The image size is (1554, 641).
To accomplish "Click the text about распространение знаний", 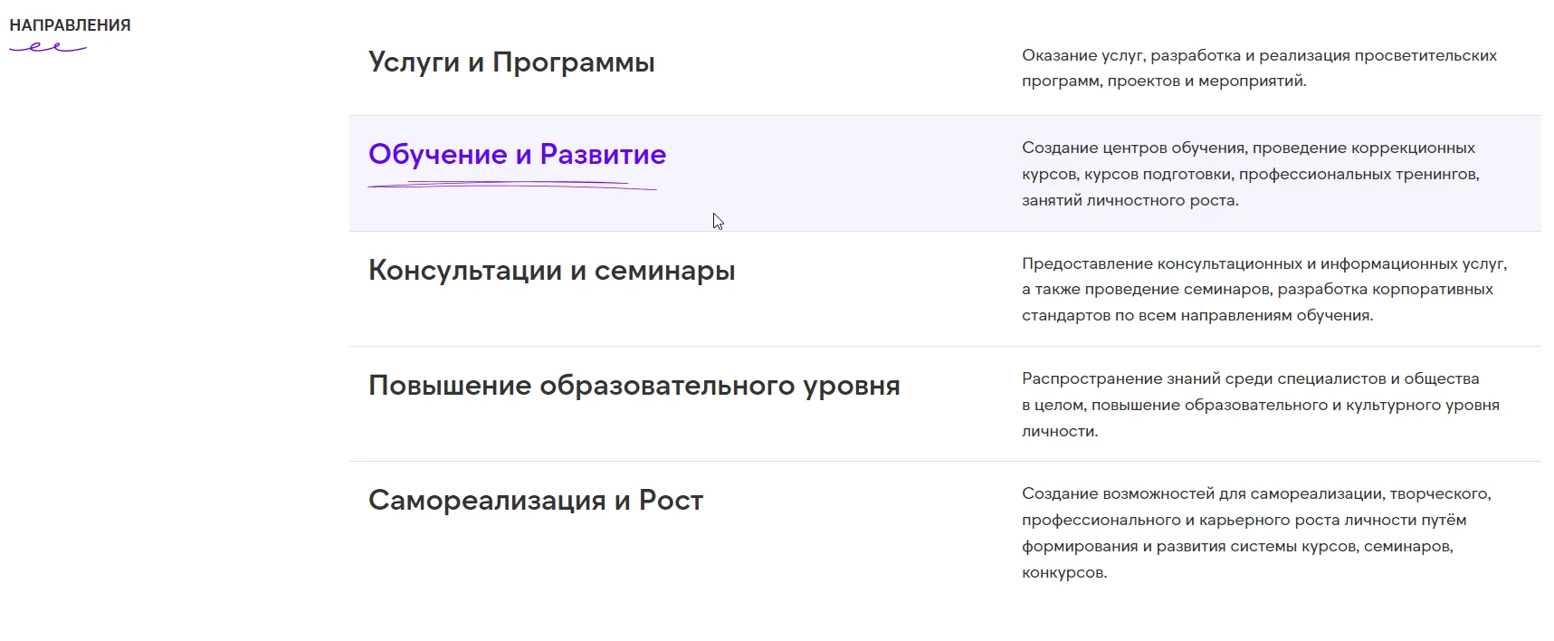I will tap(1258, 407).
